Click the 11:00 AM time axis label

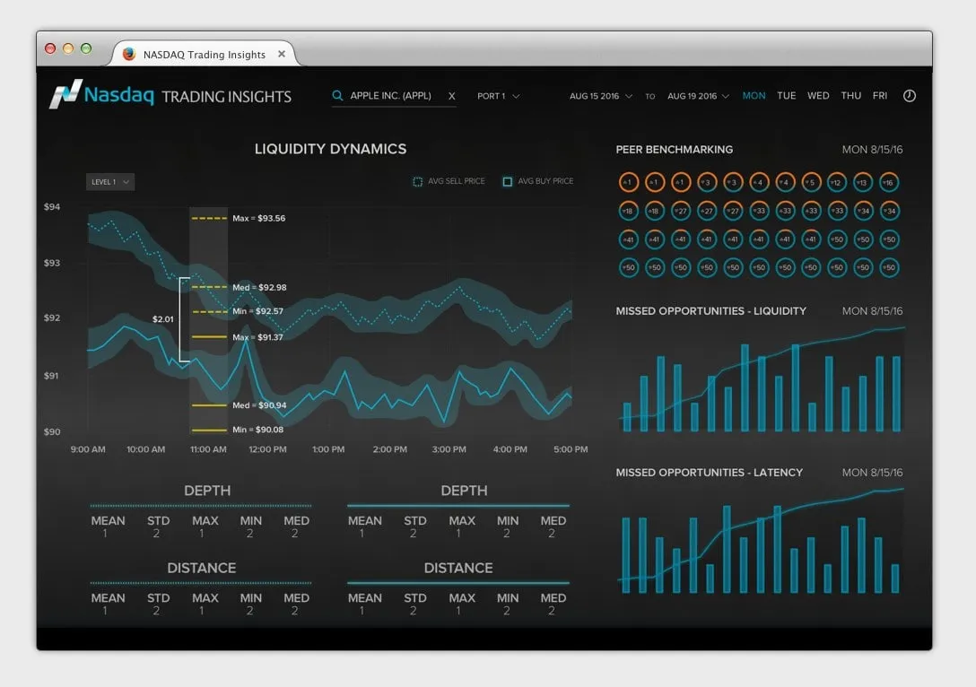(x=208, y=449)
